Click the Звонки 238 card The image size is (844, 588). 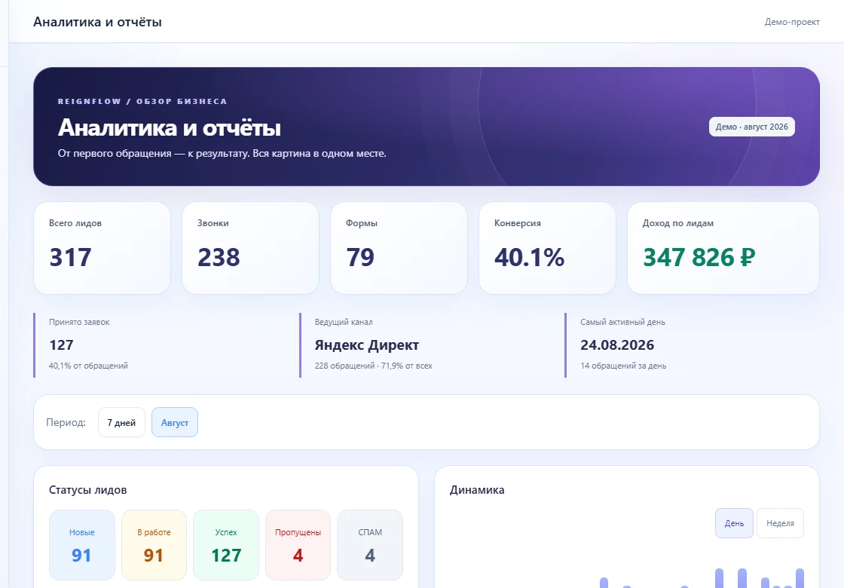tap(250, 248)
